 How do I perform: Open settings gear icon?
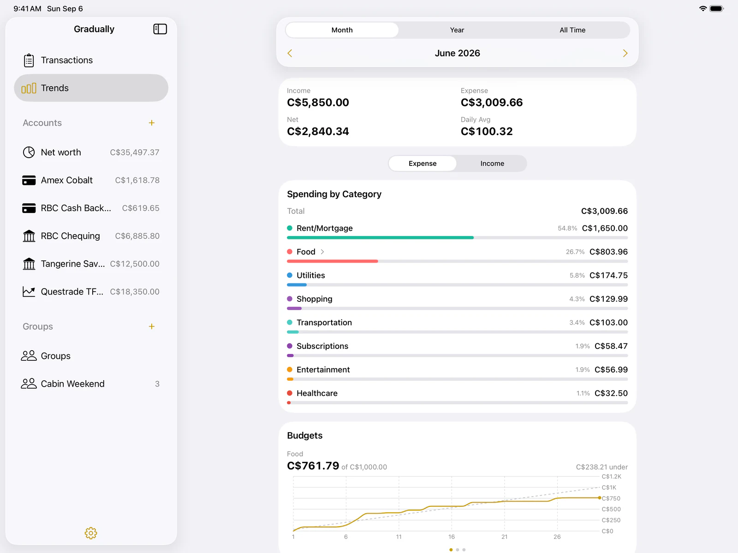click(x=91, y=533)
